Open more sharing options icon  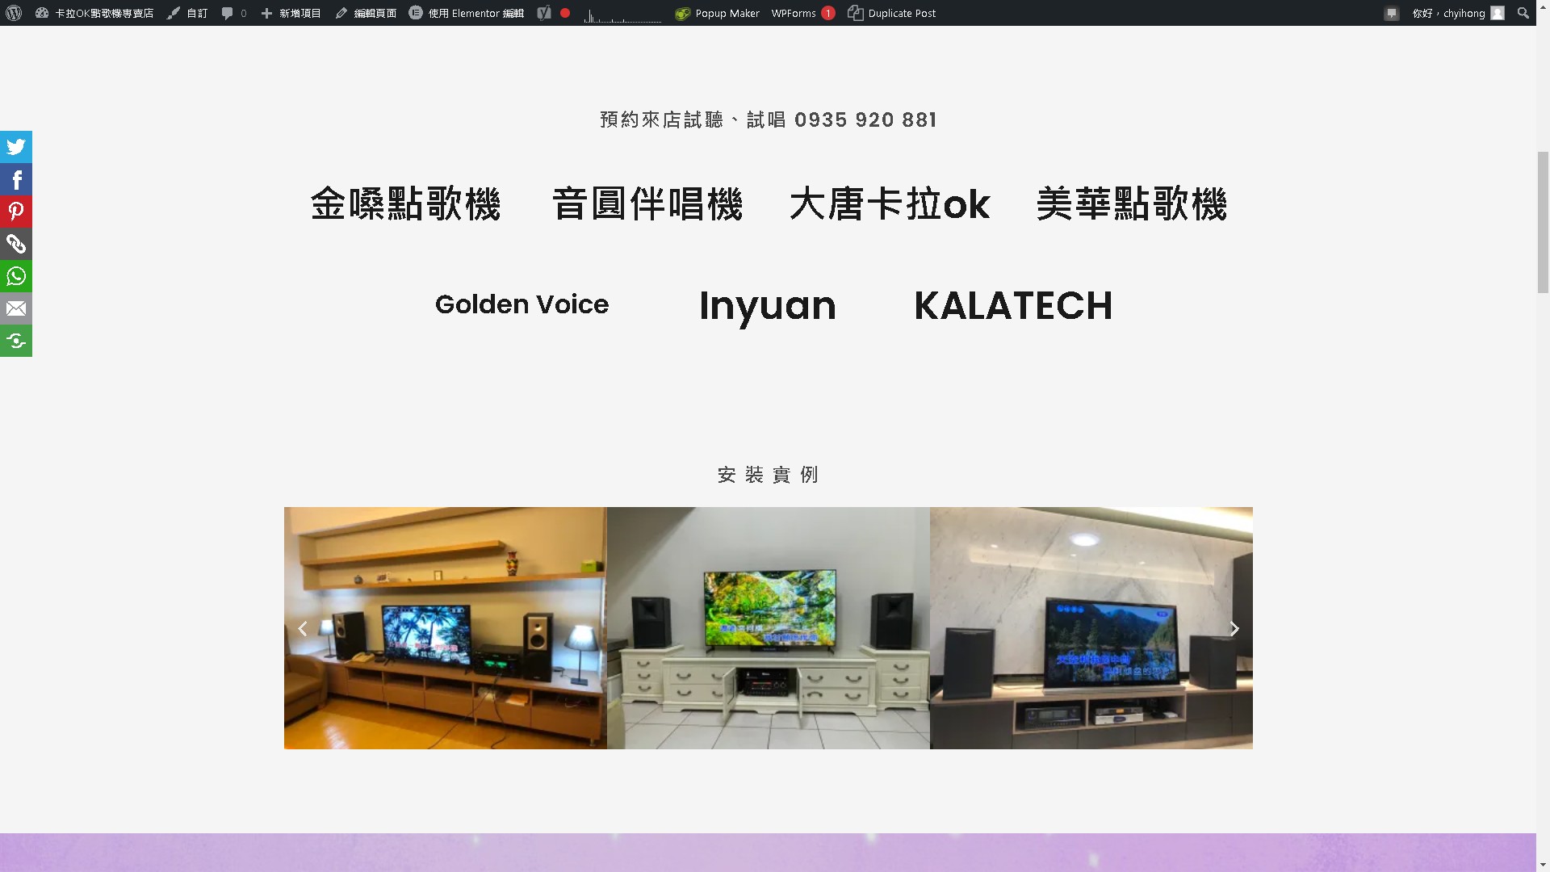coord(16,341)
